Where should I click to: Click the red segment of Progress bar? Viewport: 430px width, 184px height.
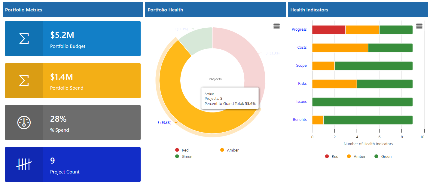click(x=329, y=30)
